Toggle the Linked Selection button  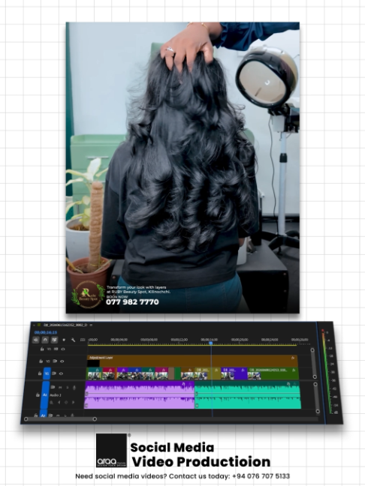54,340
